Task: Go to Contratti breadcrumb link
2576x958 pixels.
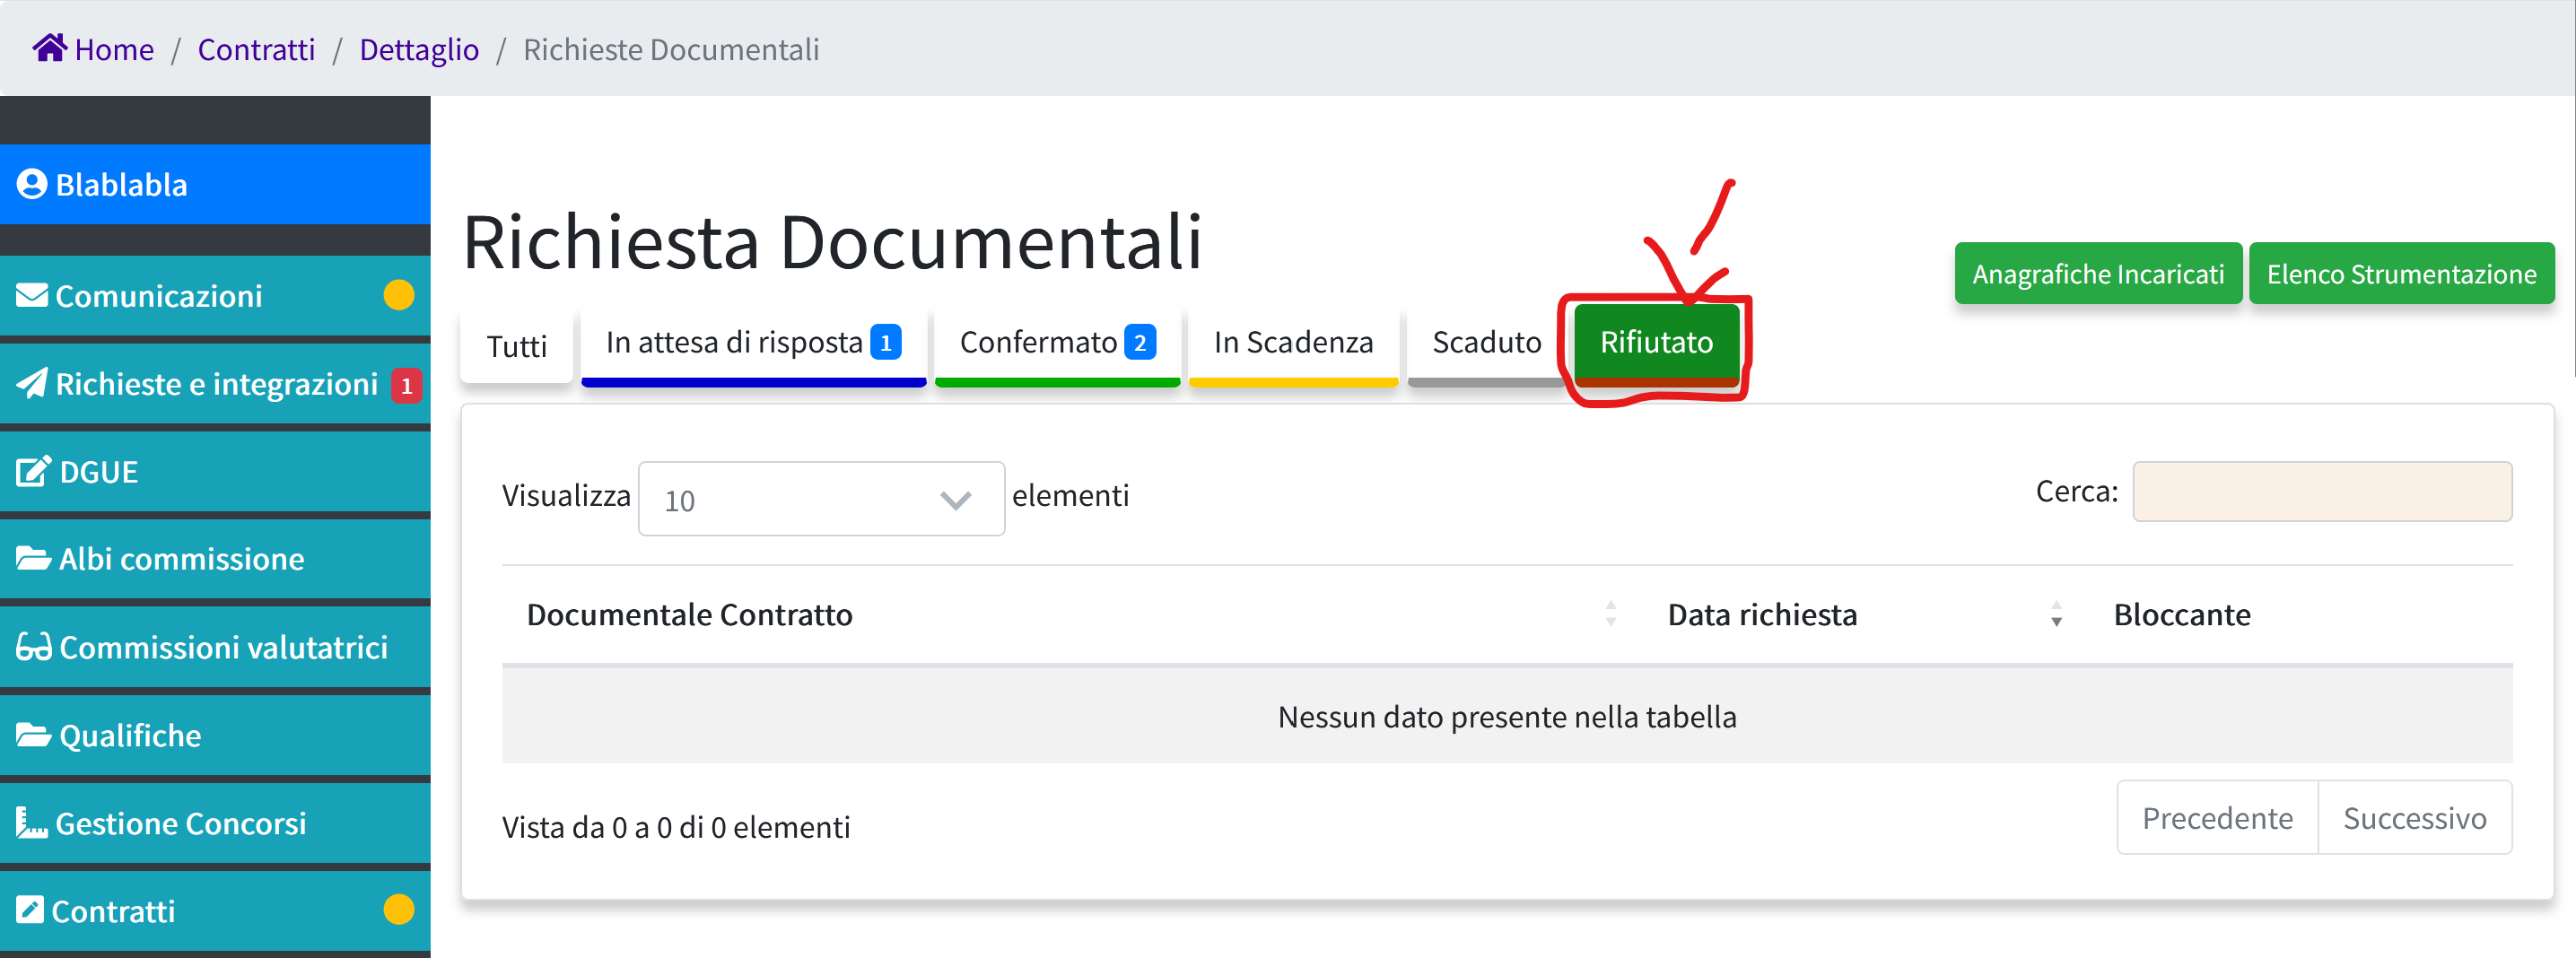Action: 256,49
